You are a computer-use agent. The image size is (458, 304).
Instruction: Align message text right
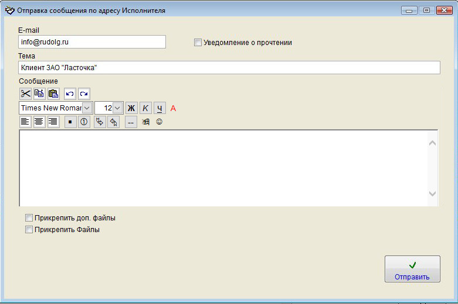(53, 122)
